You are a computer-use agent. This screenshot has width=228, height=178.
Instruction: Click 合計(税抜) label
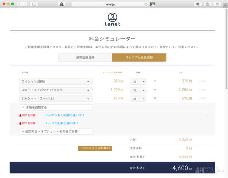[136, 157]
